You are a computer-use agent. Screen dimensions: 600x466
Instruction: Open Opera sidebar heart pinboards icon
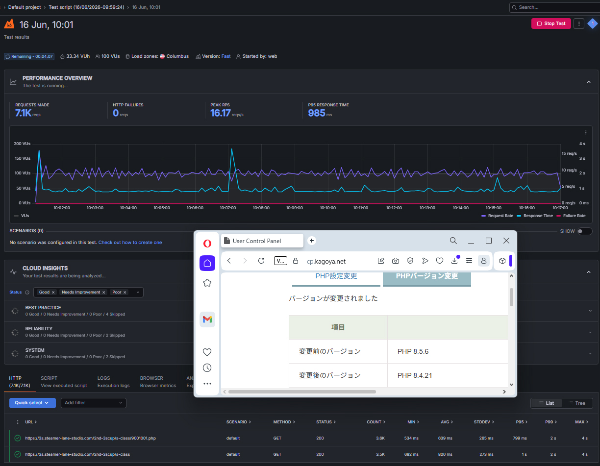click(x=207, y=352)
